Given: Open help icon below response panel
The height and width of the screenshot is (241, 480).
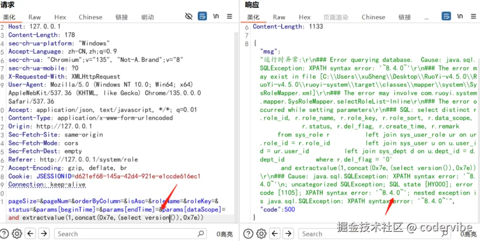Looking at the screenshot, I should [x=248, y=234].
